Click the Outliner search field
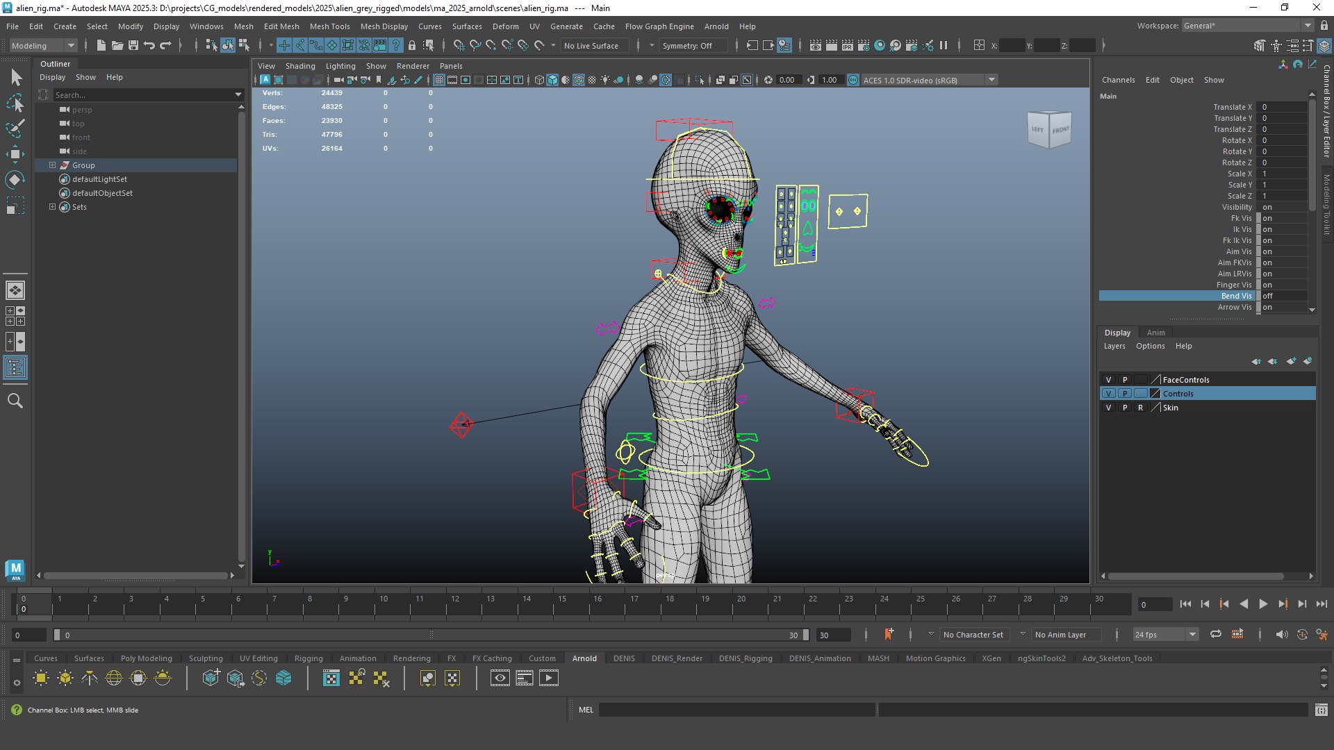Screen dimensions: 1334x750 (143, 94)
